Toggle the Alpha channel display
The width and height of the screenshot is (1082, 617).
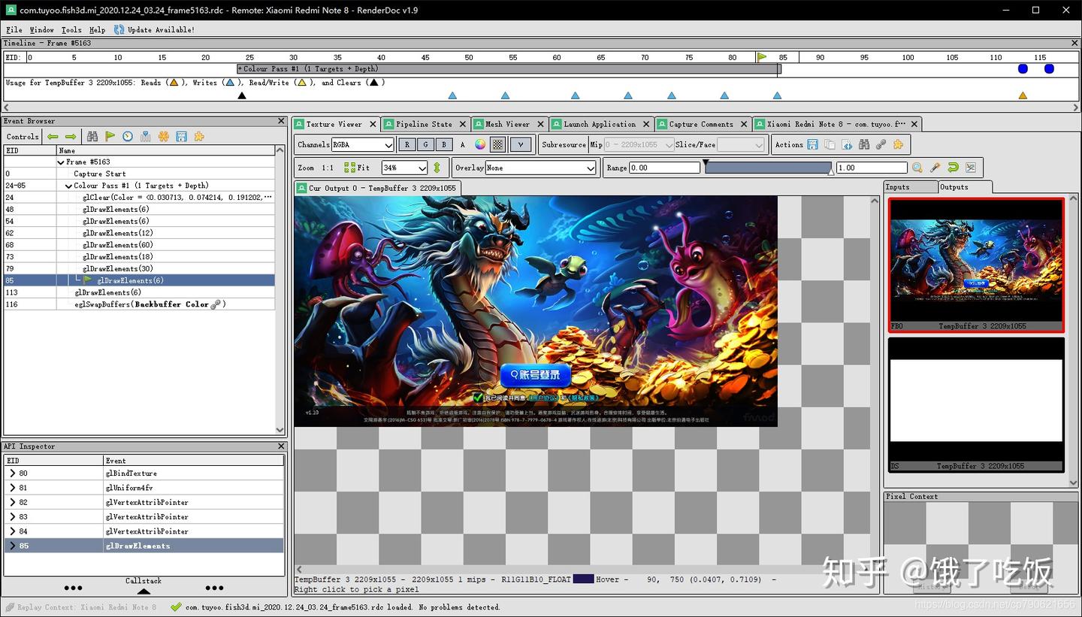(x=462, y=144)
